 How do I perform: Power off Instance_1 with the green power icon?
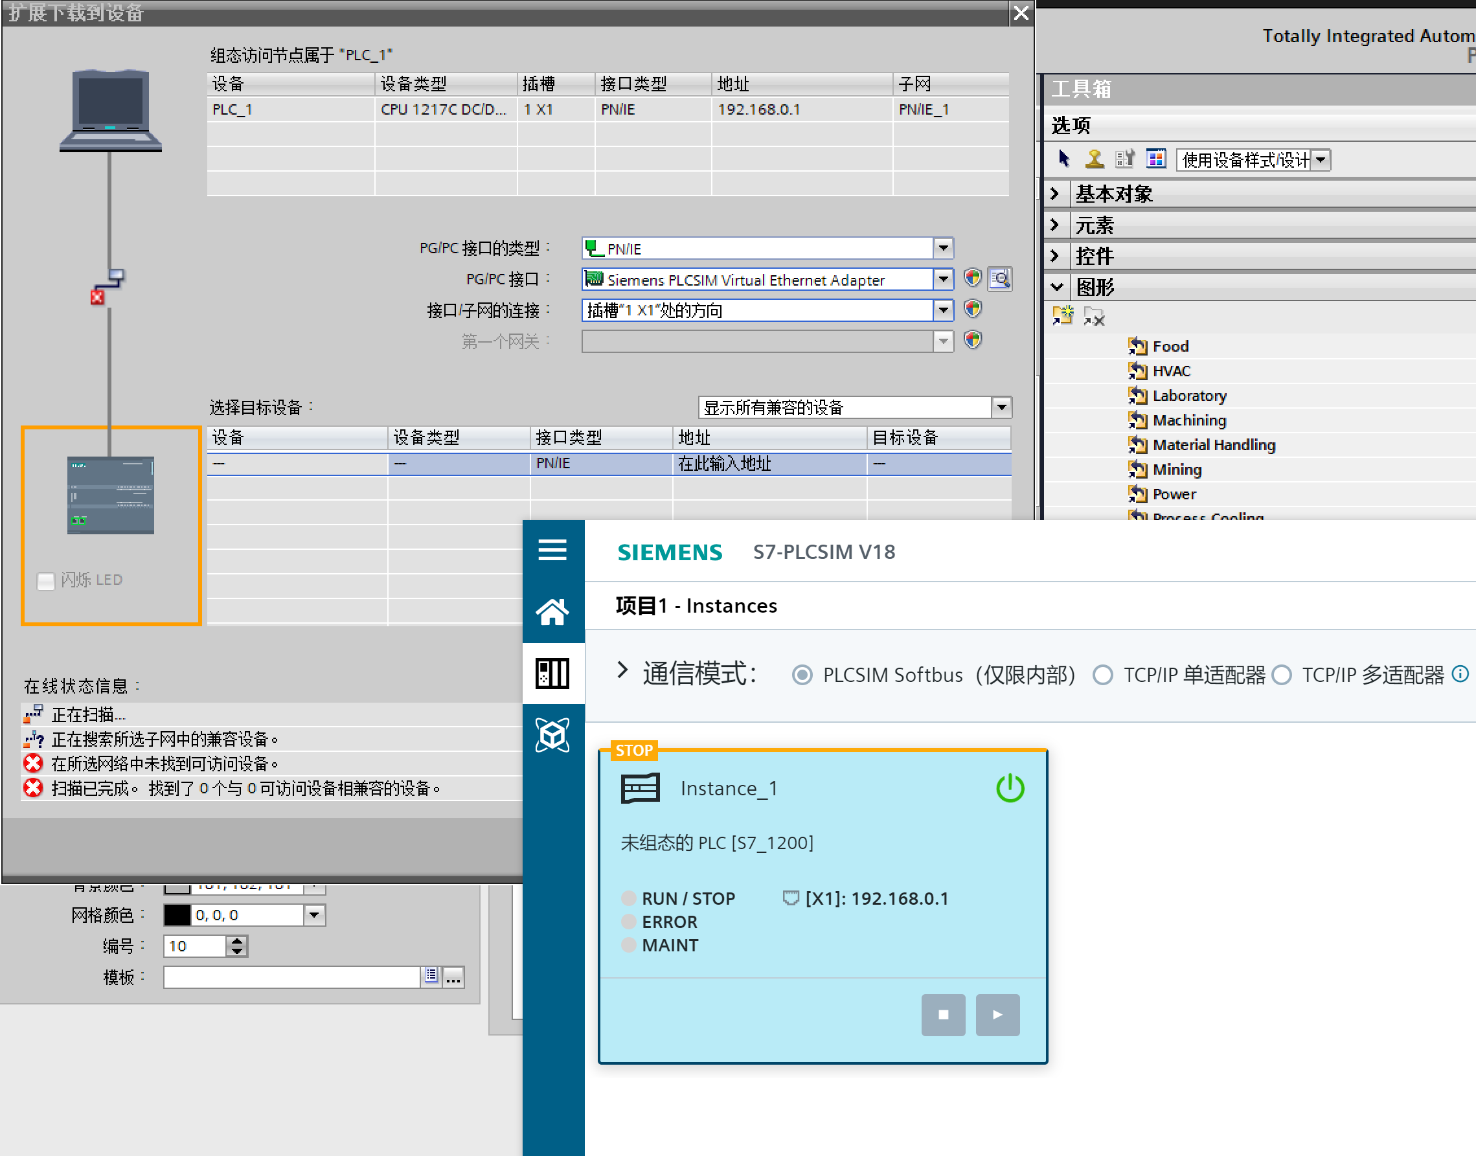pos(1009,788)
